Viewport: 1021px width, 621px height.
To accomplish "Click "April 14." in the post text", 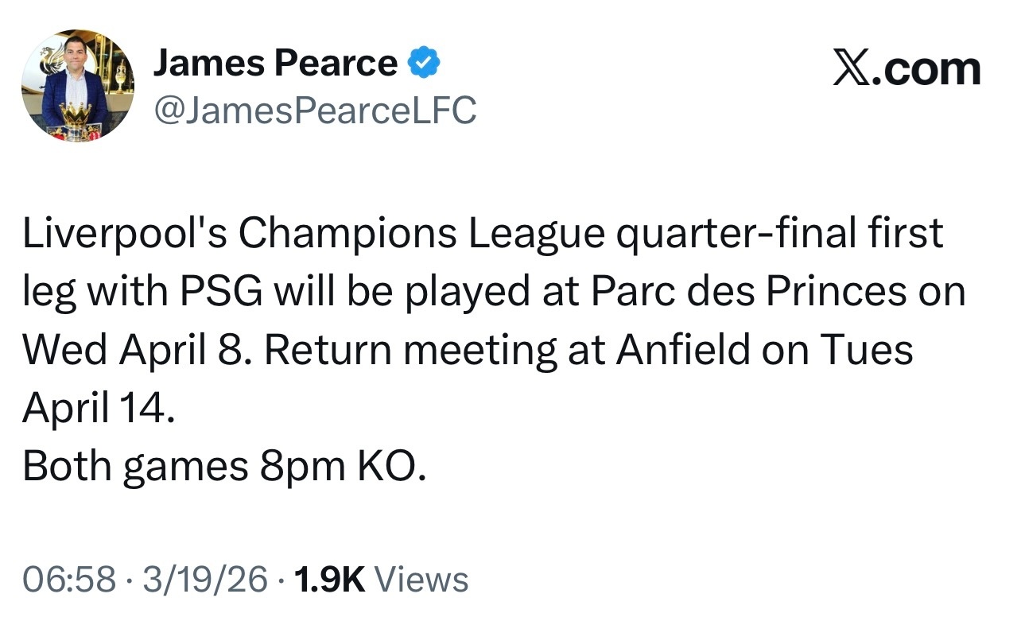I will coord(96,409).
